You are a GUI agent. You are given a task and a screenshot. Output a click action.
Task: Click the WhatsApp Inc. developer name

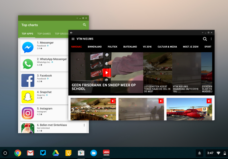[44, 62]
